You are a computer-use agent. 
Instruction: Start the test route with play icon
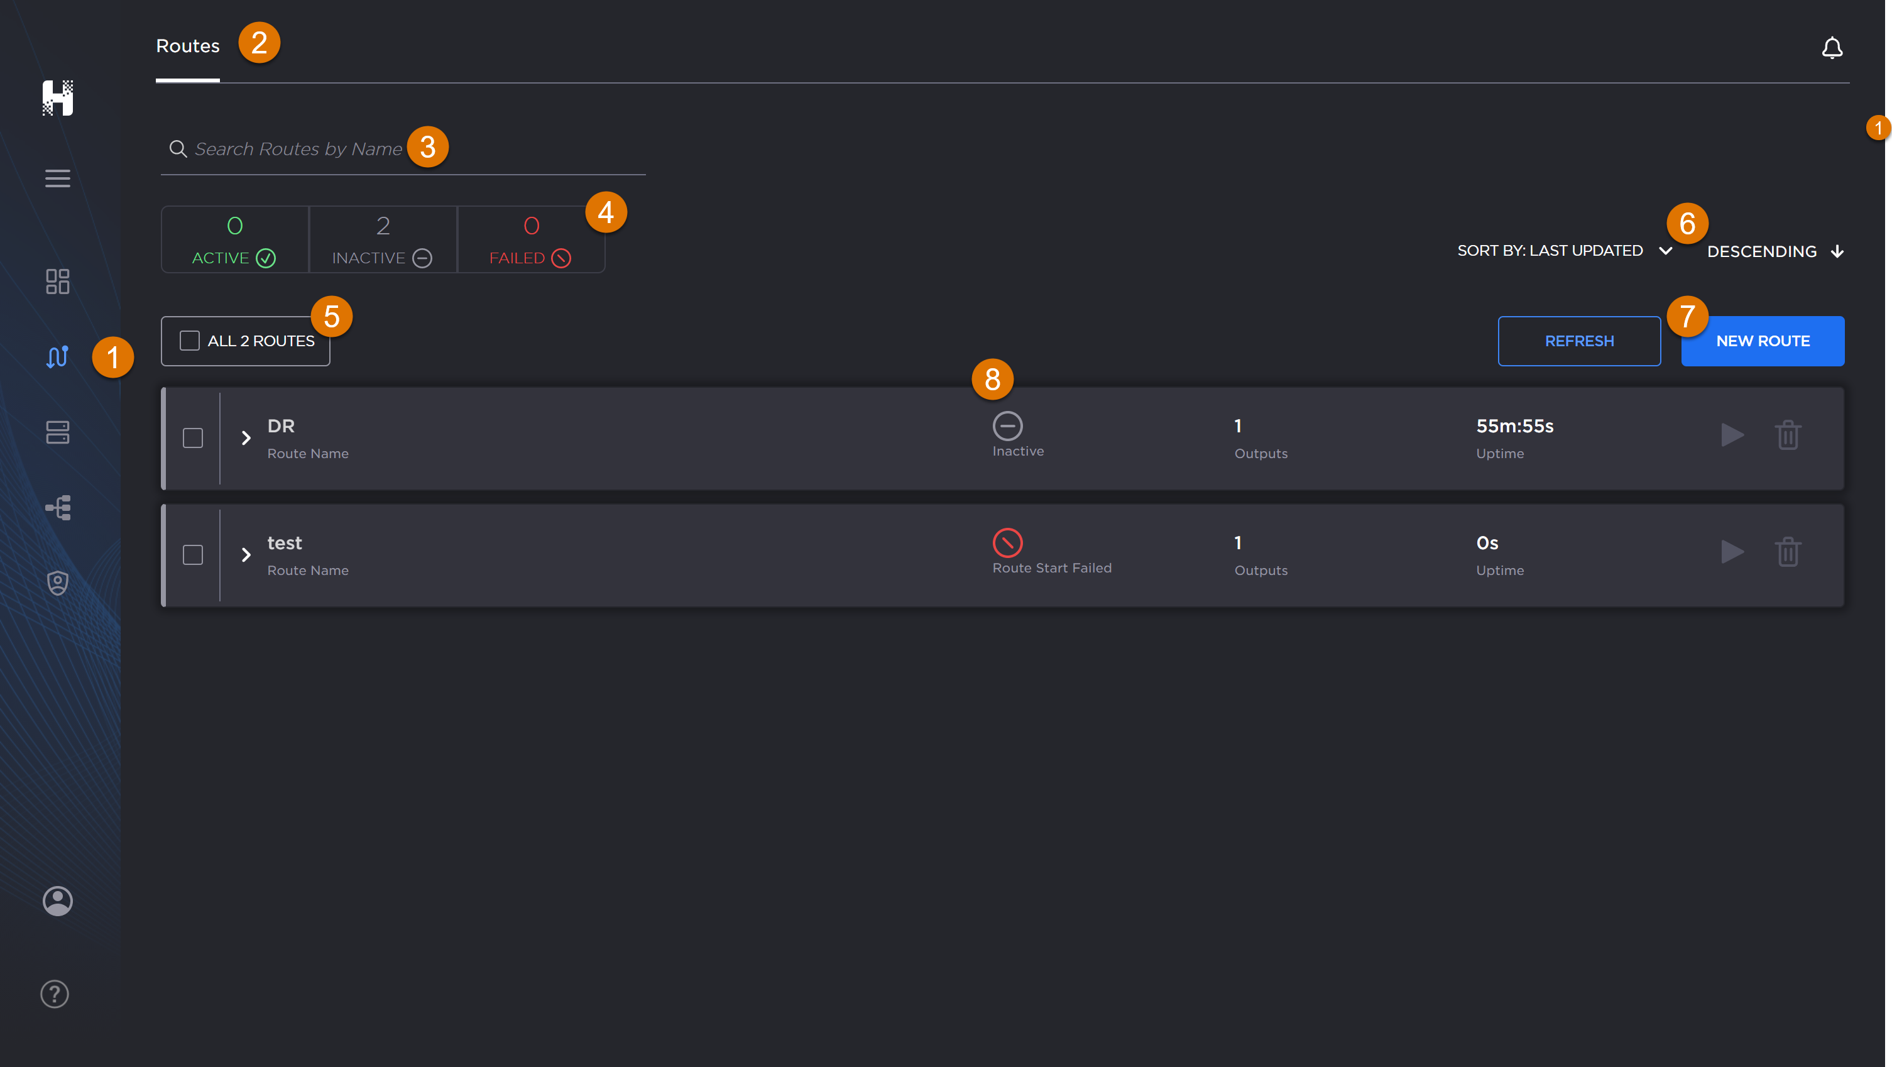point(1732,552)
